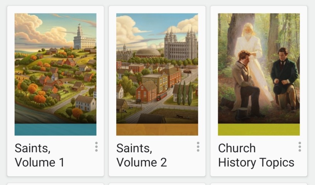This screenshot has width=315, height=185.
Task: Open Church History Topics overflow menu
Action: click(x=300, y=147)
